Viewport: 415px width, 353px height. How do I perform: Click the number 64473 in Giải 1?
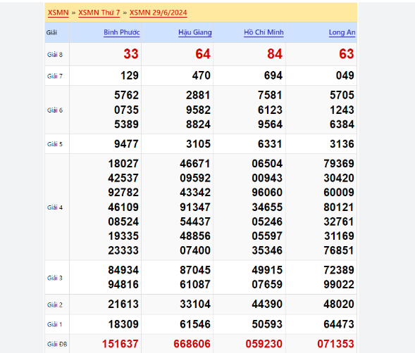[x=339, y=324]
